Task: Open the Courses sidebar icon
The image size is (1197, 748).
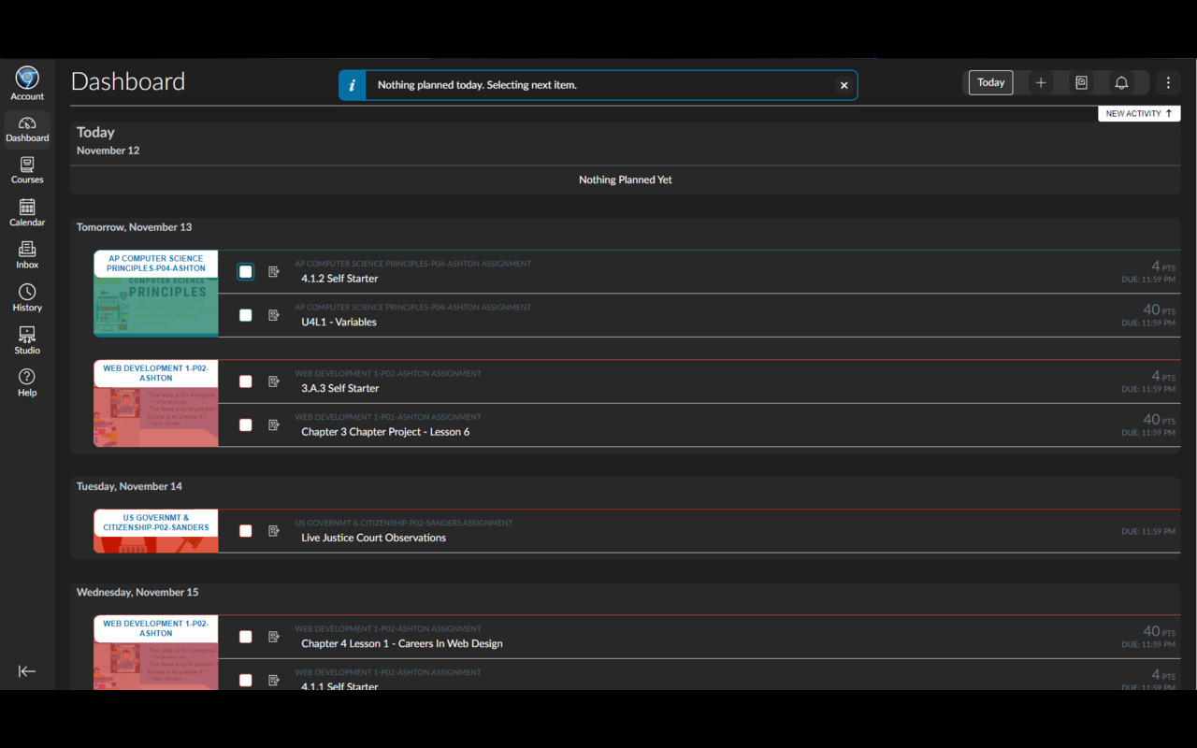Action: 27,170
